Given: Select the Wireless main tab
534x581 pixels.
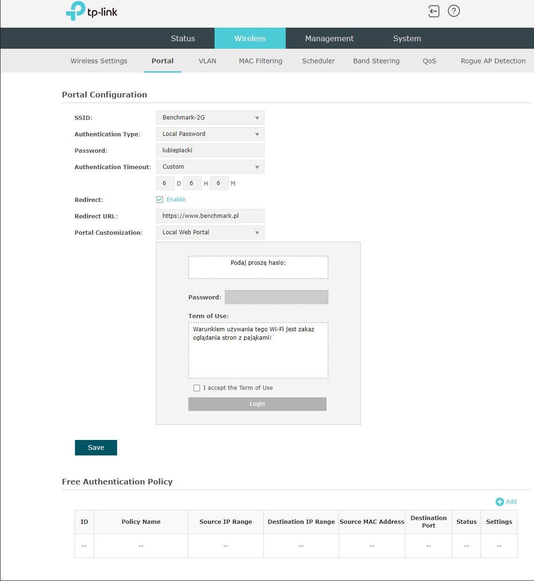Looking at the screenshot, I should [250, 38].
